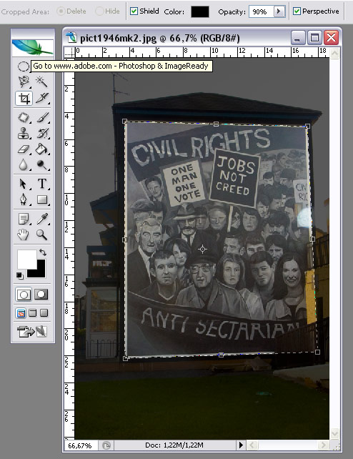Select the Zoom magnifier tool
Screen dimensions: 353x459
41,235
